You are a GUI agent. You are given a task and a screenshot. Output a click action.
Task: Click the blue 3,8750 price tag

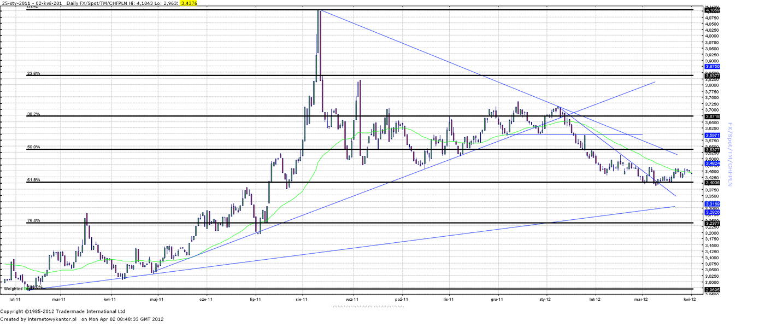coord(713,66)
